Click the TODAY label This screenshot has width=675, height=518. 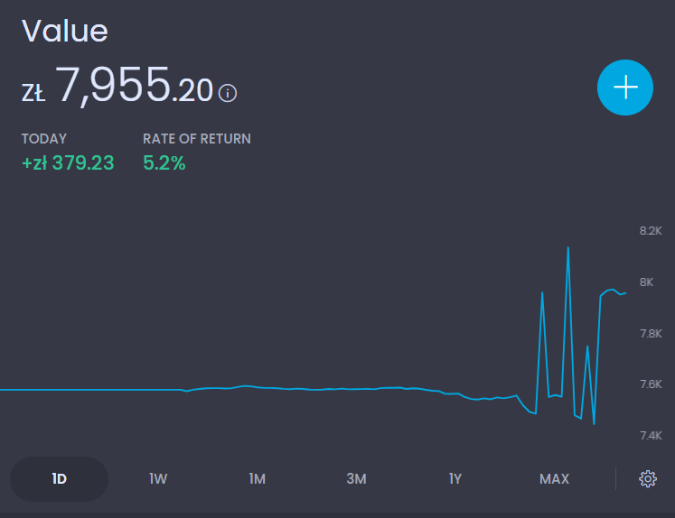coord(44,139)
